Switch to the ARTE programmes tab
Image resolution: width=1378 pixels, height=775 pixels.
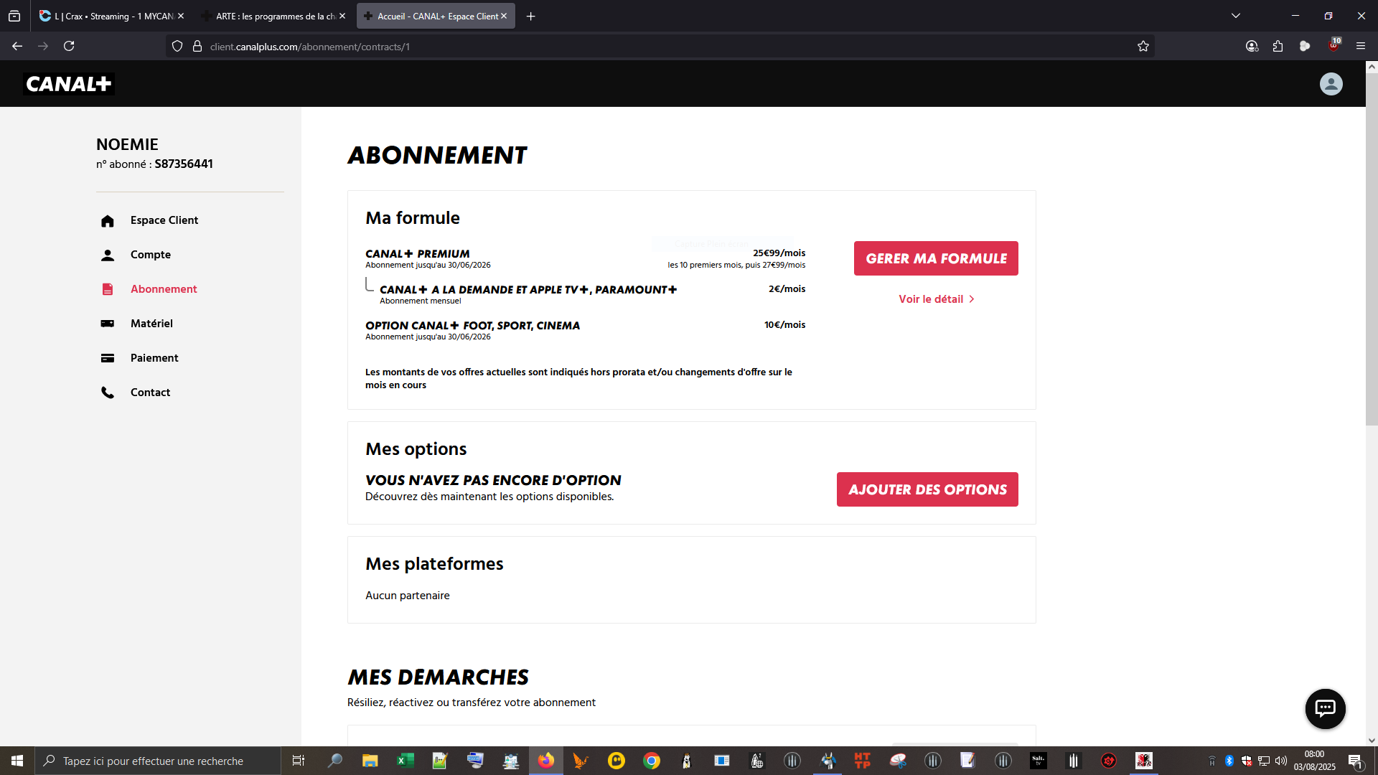(273, 16)
